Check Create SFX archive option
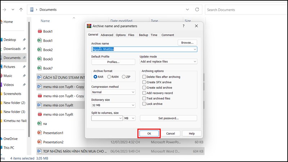The width and height of the screenshot is (288, 162). pyautogui.click(x=144, y=82)
